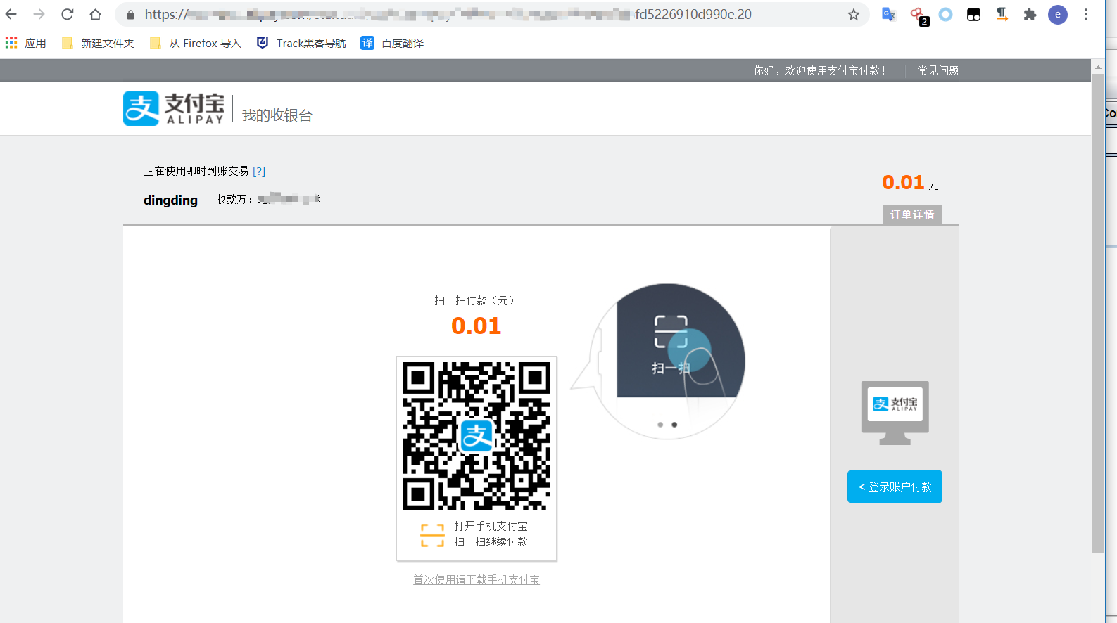Click the 0.01 元 amount at top right
Viewport: 1117px width, 623px height.
click(910, 183)
